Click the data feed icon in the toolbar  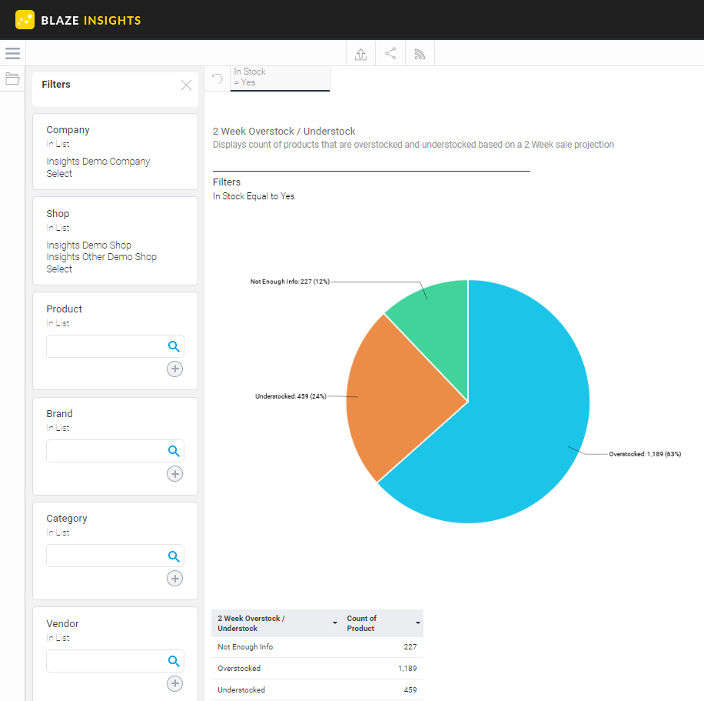tap(419, 53)
